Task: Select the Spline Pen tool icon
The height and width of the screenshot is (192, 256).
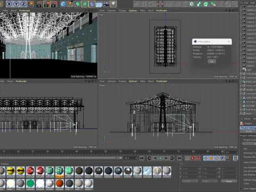Action: pyautogui.click(x=70, y=4)
